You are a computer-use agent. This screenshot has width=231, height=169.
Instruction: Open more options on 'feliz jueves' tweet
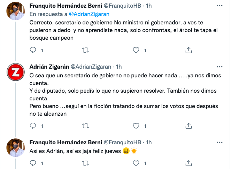(x=219, y=142)
